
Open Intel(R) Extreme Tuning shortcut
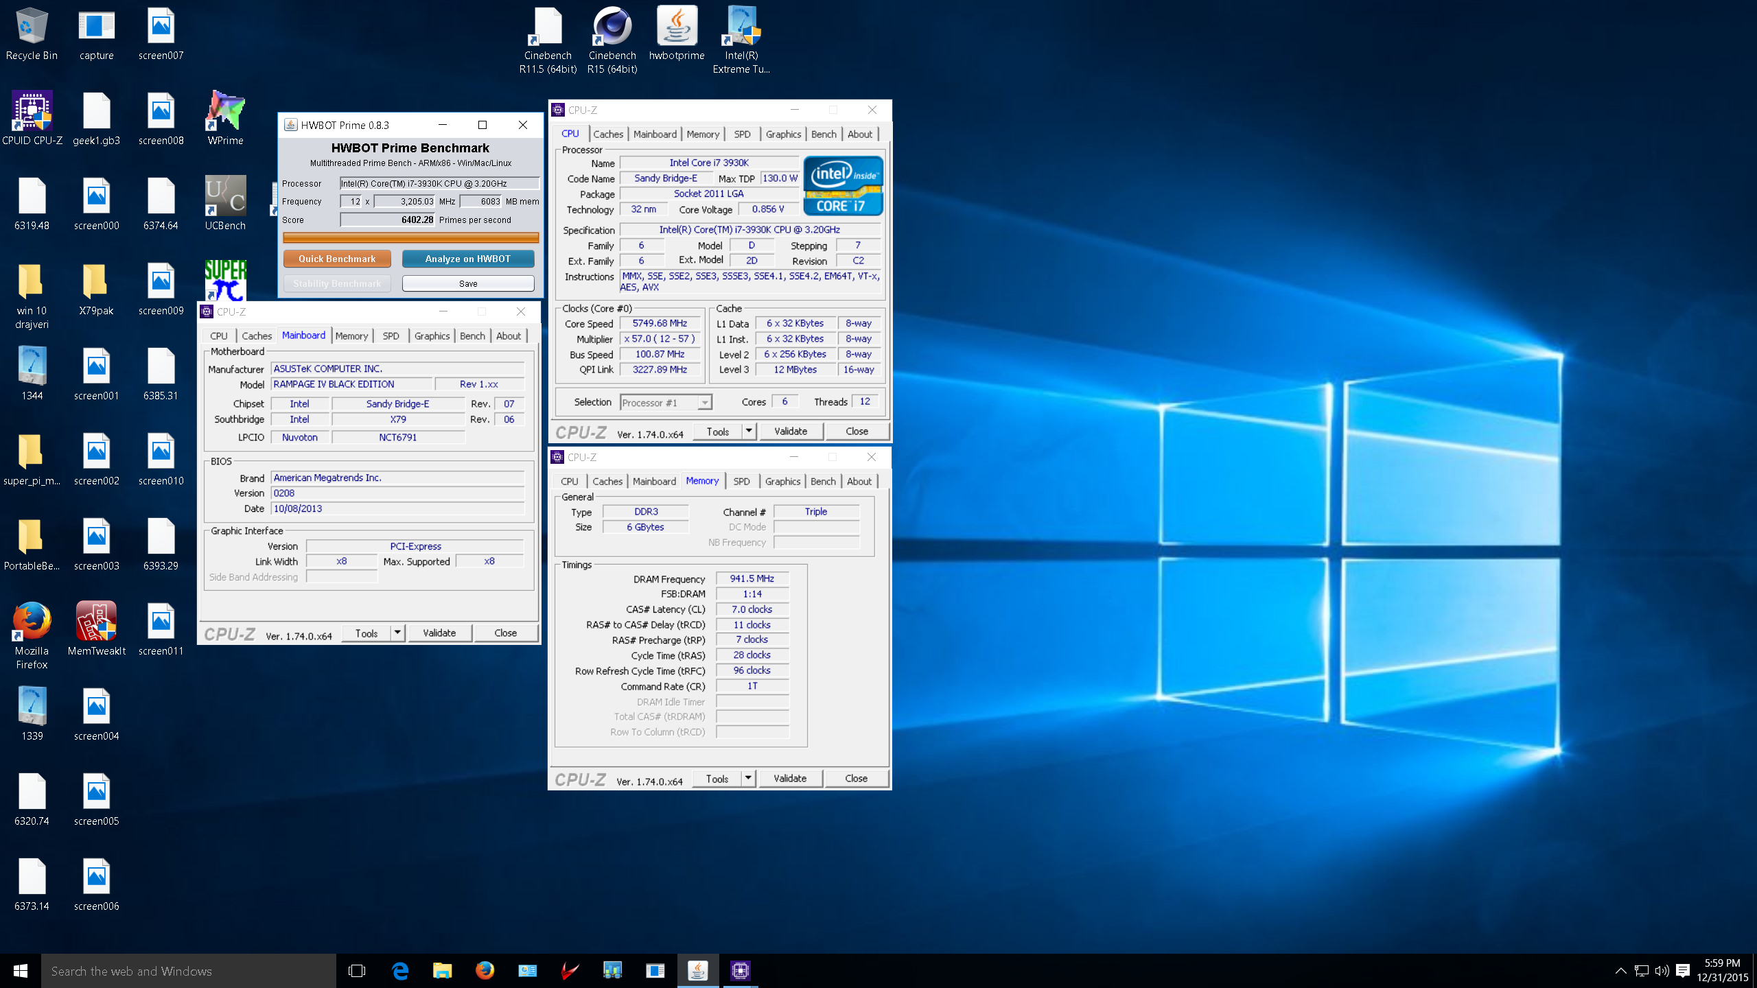[741, 41]
